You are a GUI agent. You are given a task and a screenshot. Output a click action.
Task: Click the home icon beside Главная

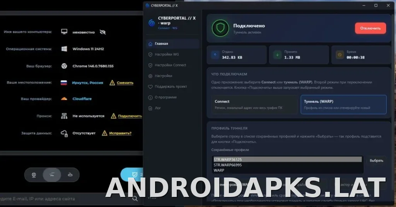point(150,44)
